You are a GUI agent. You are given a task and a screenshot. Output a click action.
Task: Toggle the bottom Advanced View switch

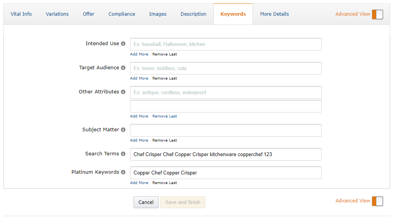point(377,201)
